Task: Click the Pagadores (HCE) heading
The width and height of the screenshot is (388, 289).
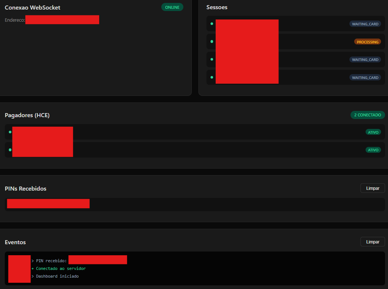Action: [27, 115]
